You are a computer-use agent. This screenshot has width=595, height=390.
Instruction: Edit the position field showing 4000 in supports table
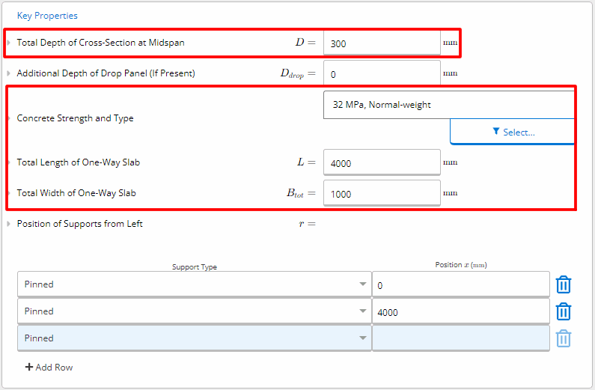point(461,311)
